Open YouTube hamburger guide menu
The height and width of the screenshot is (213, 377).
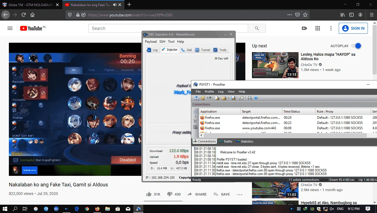click(x=10, y=28)
